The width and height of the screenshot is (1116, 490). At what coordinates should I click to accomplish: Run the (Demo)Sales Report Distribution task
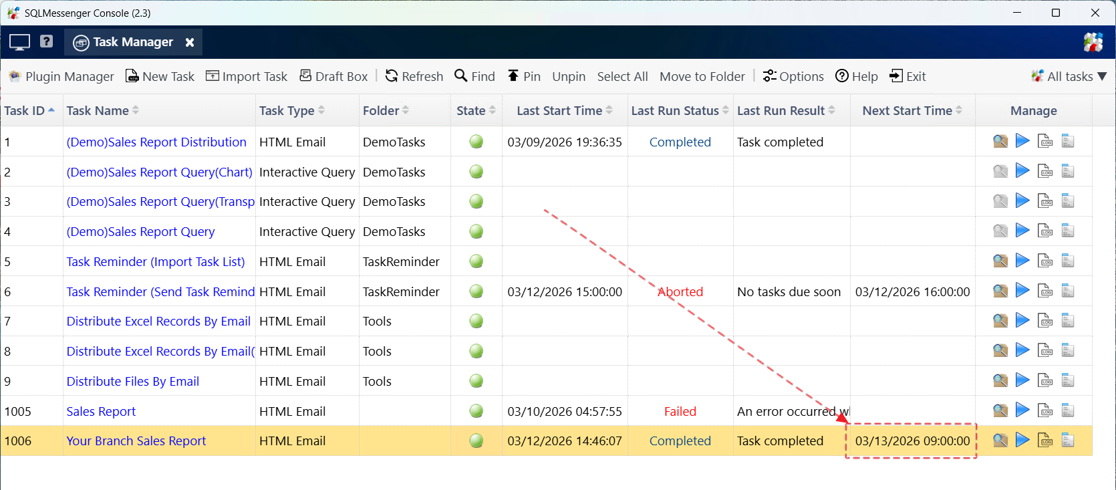1022,141
